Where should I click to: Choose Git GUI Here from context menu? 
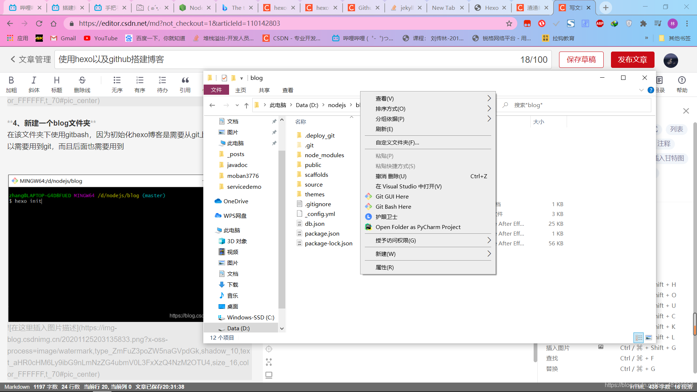[428, 196]
